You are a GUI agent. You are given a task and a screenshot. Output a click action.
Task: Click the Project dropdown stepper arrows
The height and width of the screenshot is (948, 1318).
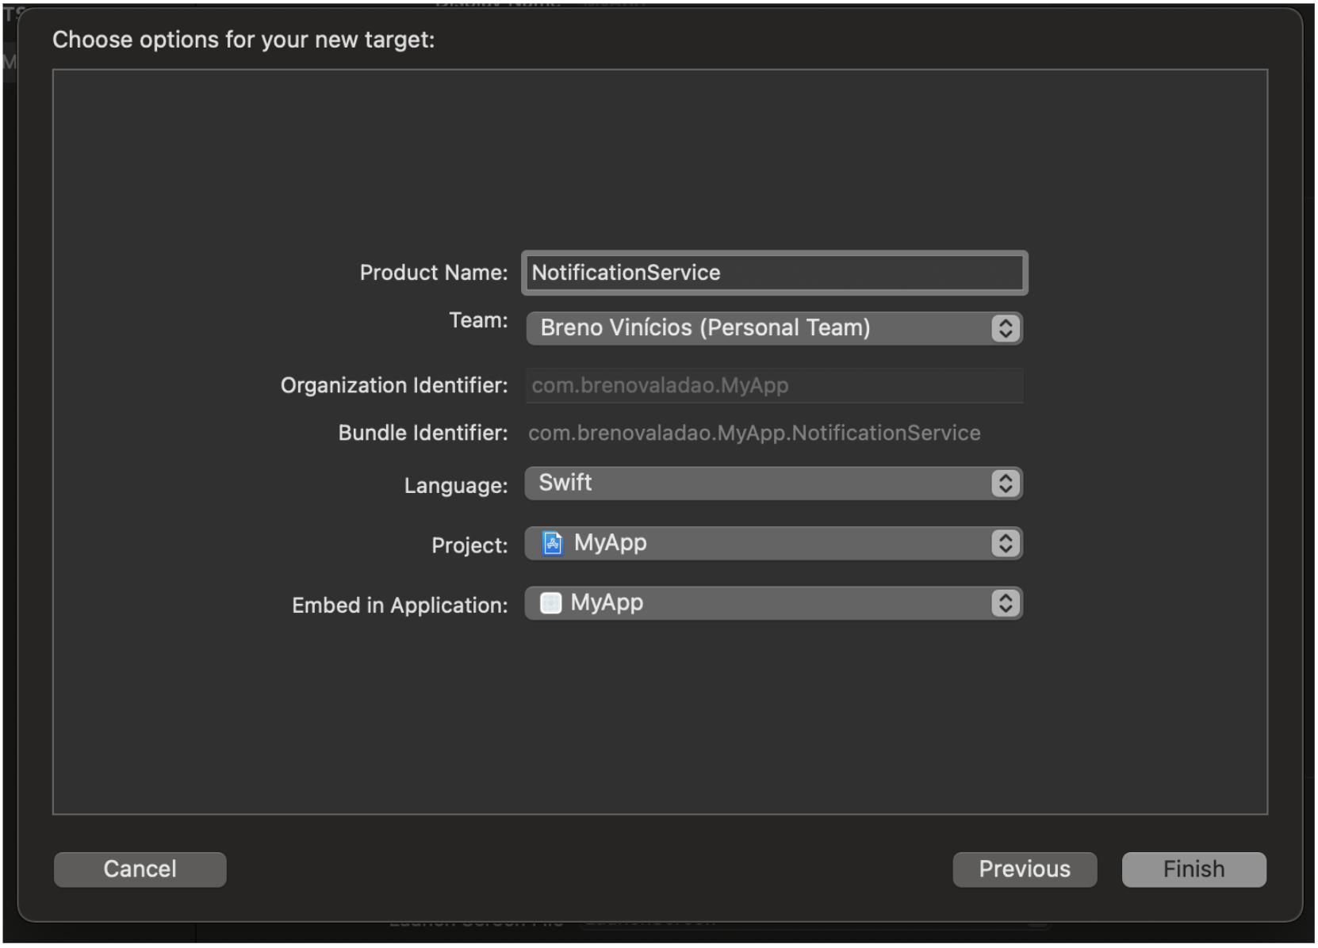[1006, 543]
